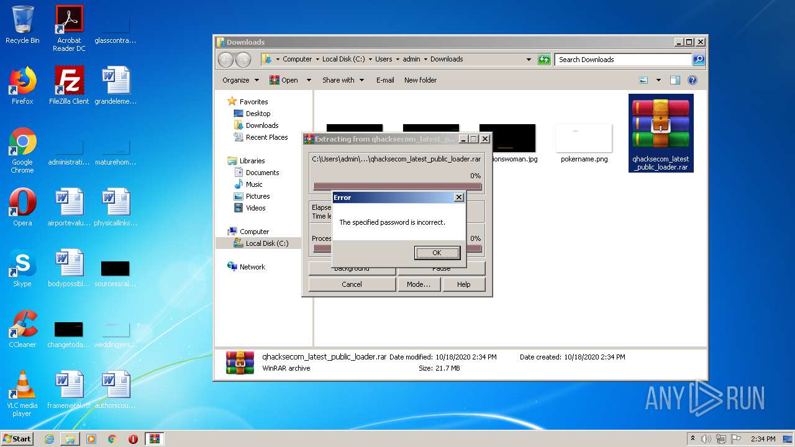Open the Share with menu
Screen dimensions: 795x447
coord(343,80)
